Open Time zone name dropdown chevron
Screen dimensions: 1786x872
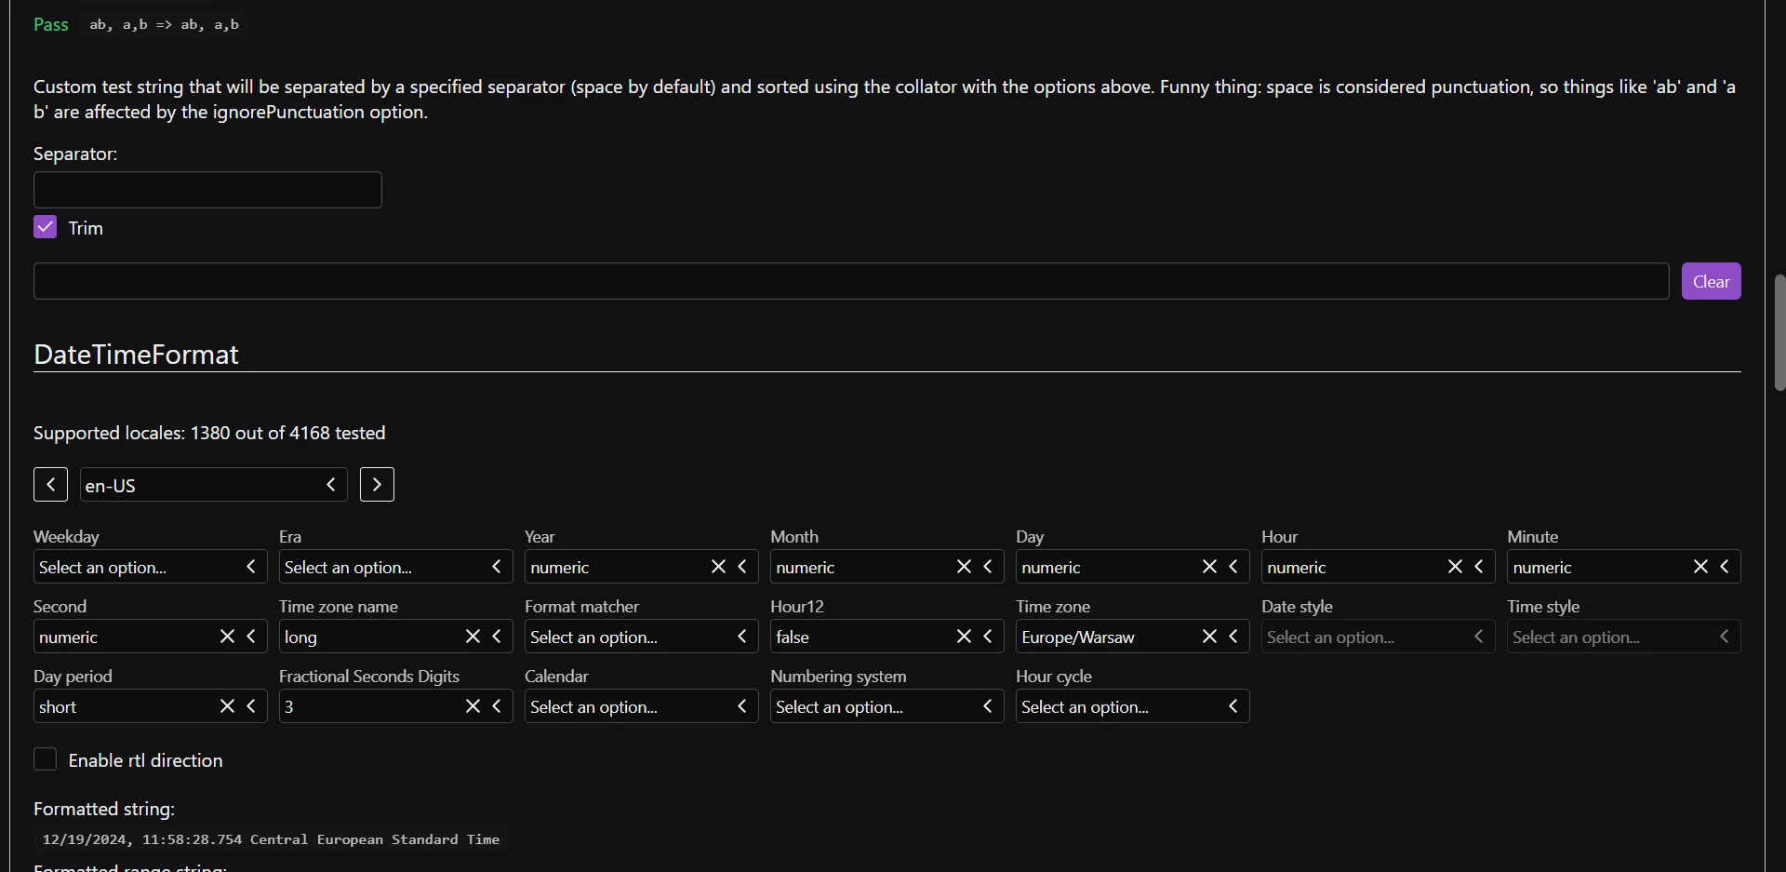tap(497, 637)
